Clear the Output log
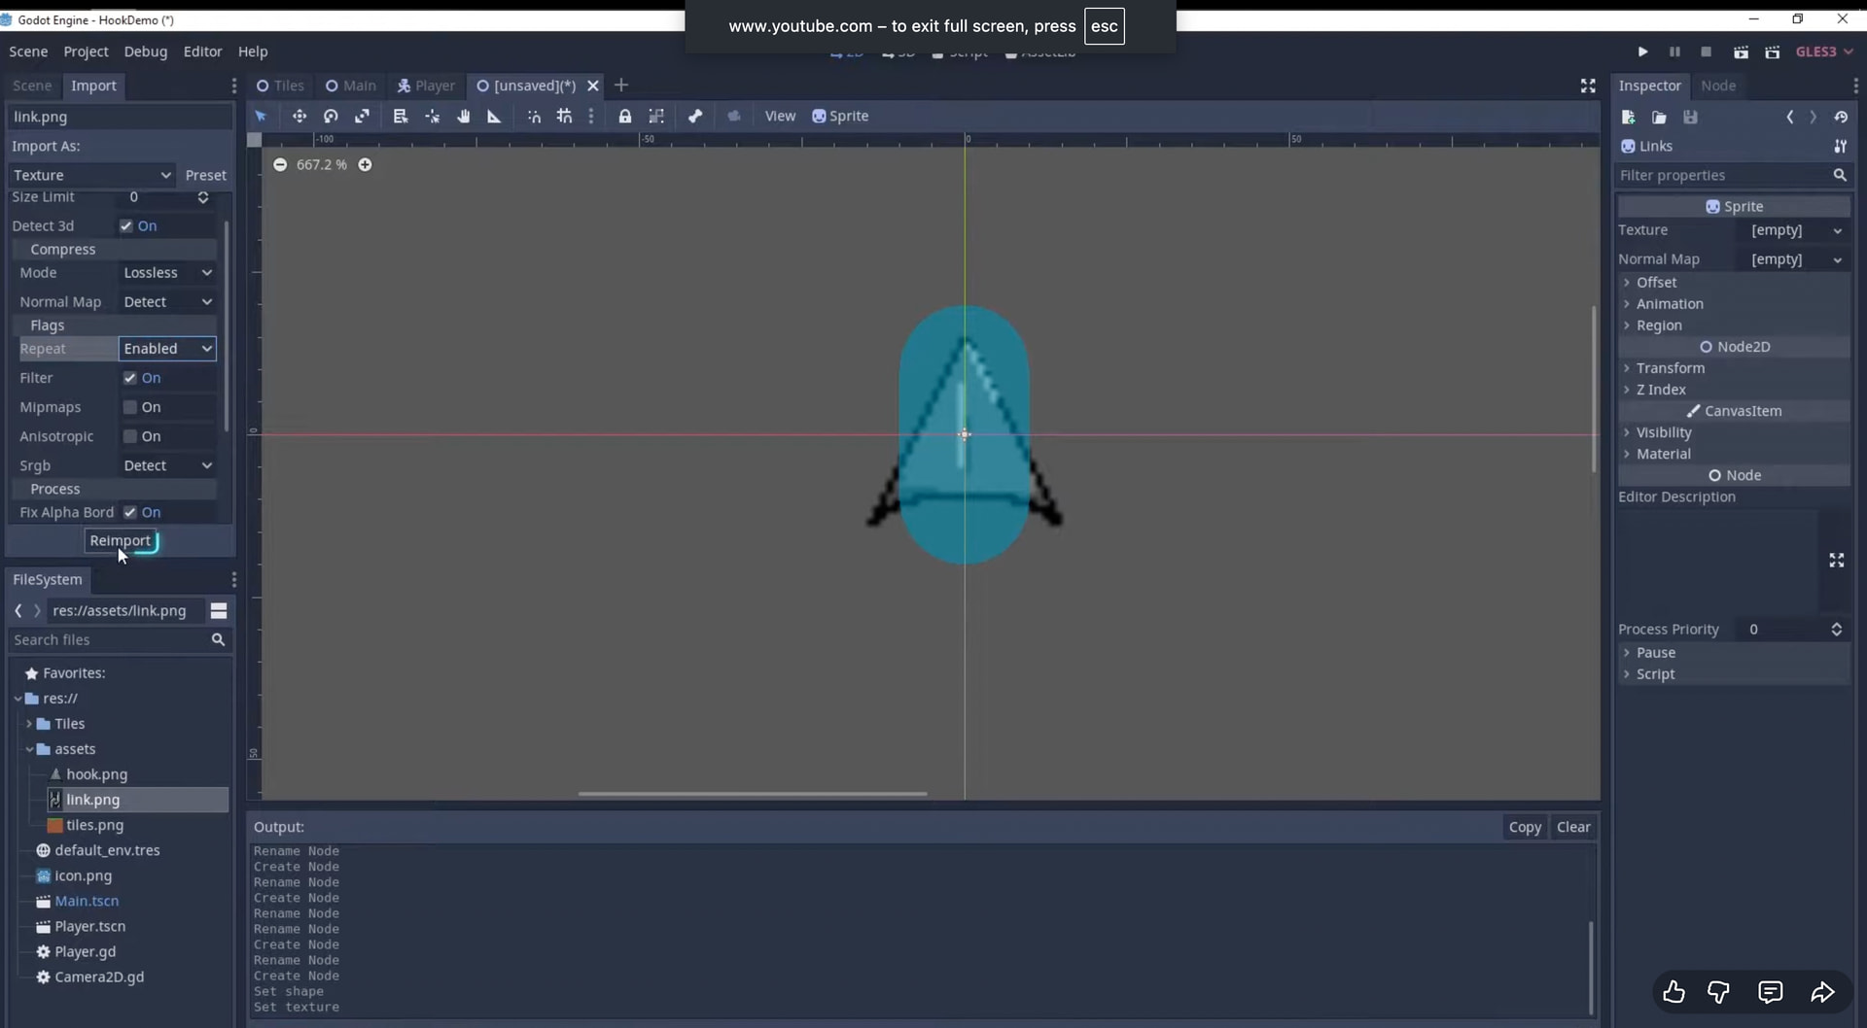The height and width of the screenshot is (1028, 1867). [1572, 827]
